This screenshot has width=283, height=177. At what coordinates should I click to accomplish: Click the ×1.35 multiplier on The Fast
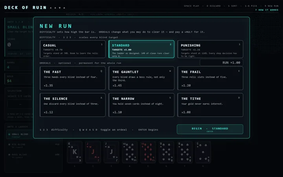(x=48, y=85)
